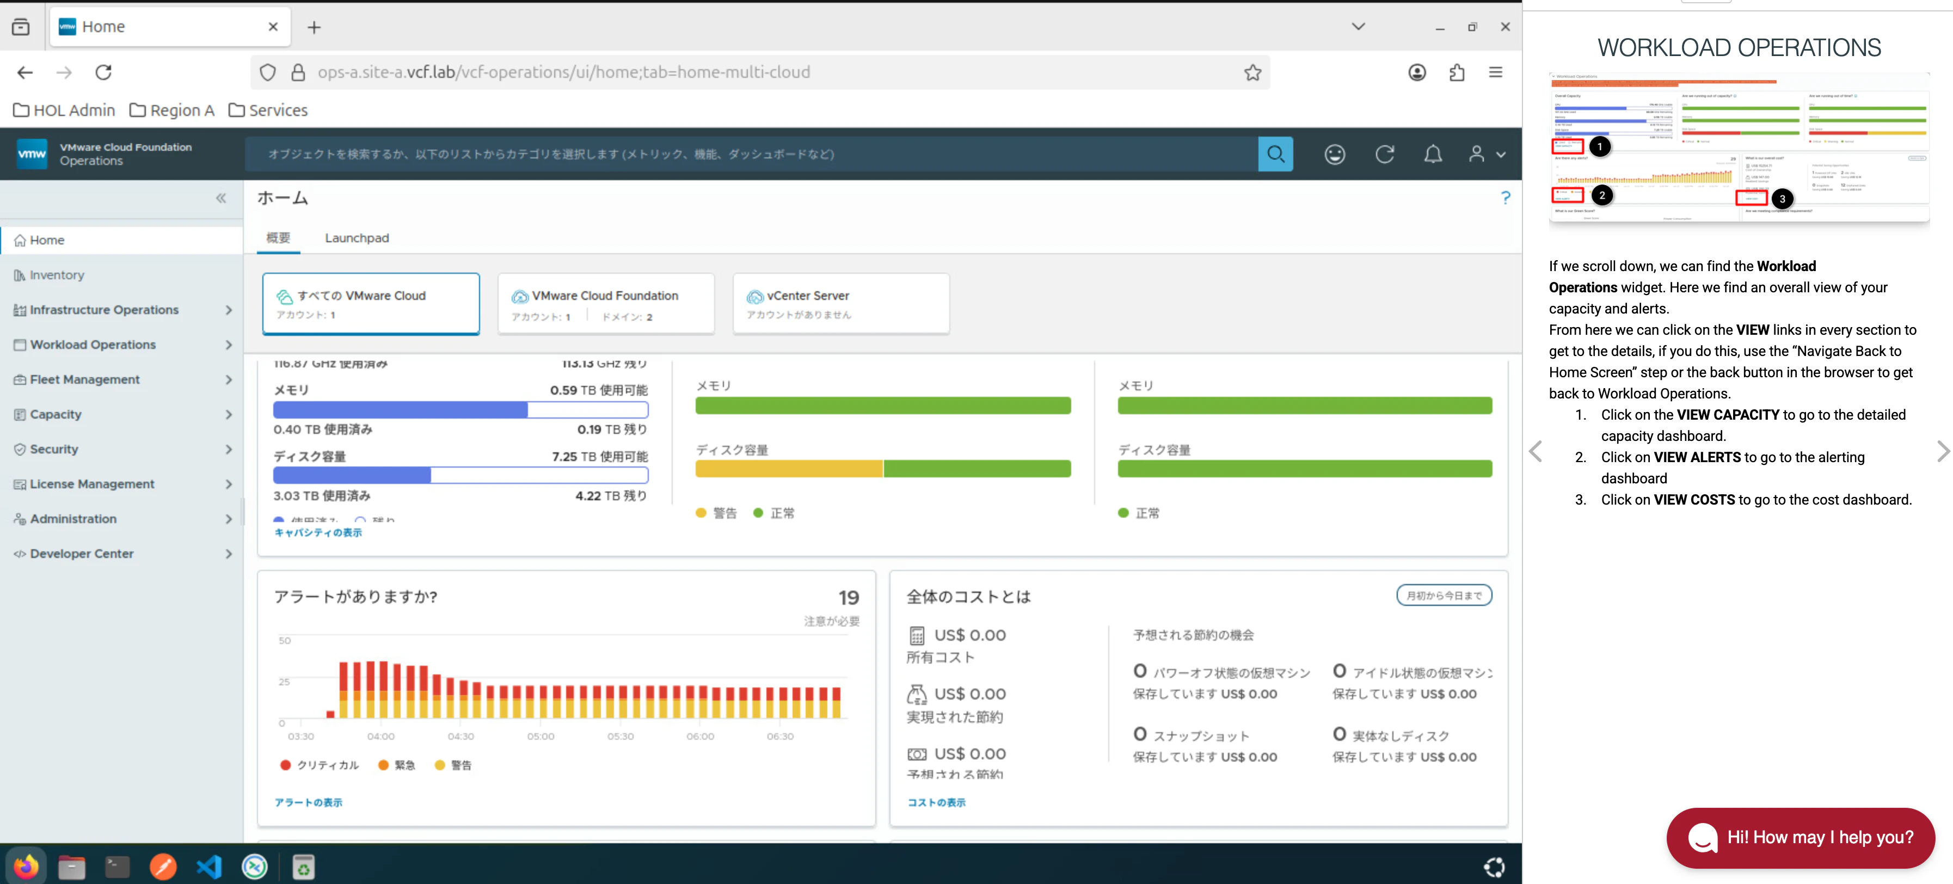Select VMware Cloud Foundation card

[606, 304]
